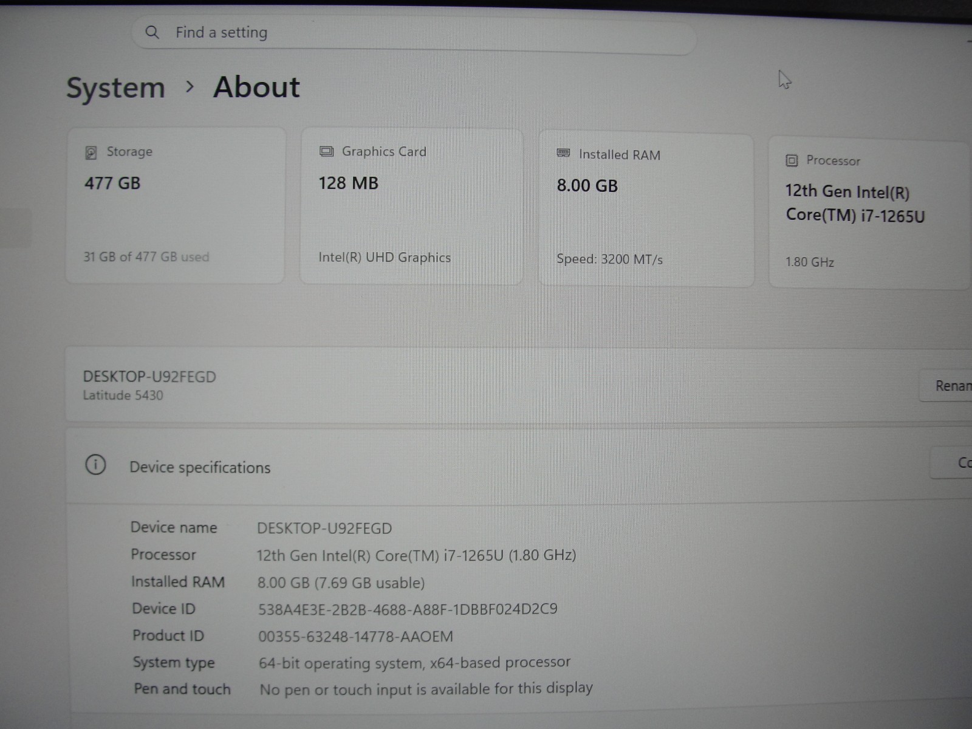
Task: Click the "Device ID" label
Action: click(164, 609)
